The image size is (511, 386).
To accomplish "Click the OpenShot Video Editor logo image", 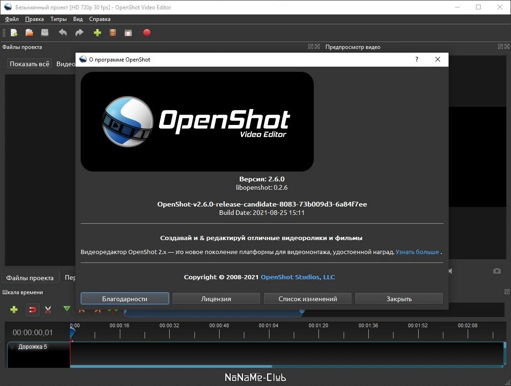I will tap(197, 122).
